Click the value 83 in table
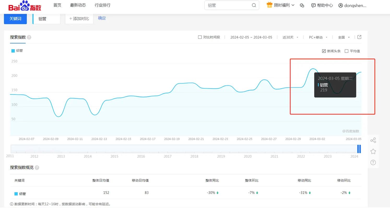 [x=146, y=193]
